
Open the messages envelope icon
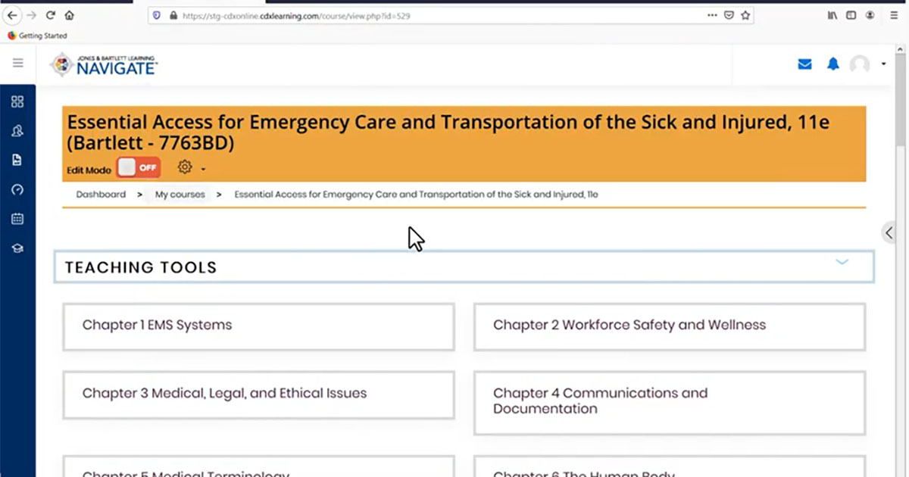tap(805, 64)
